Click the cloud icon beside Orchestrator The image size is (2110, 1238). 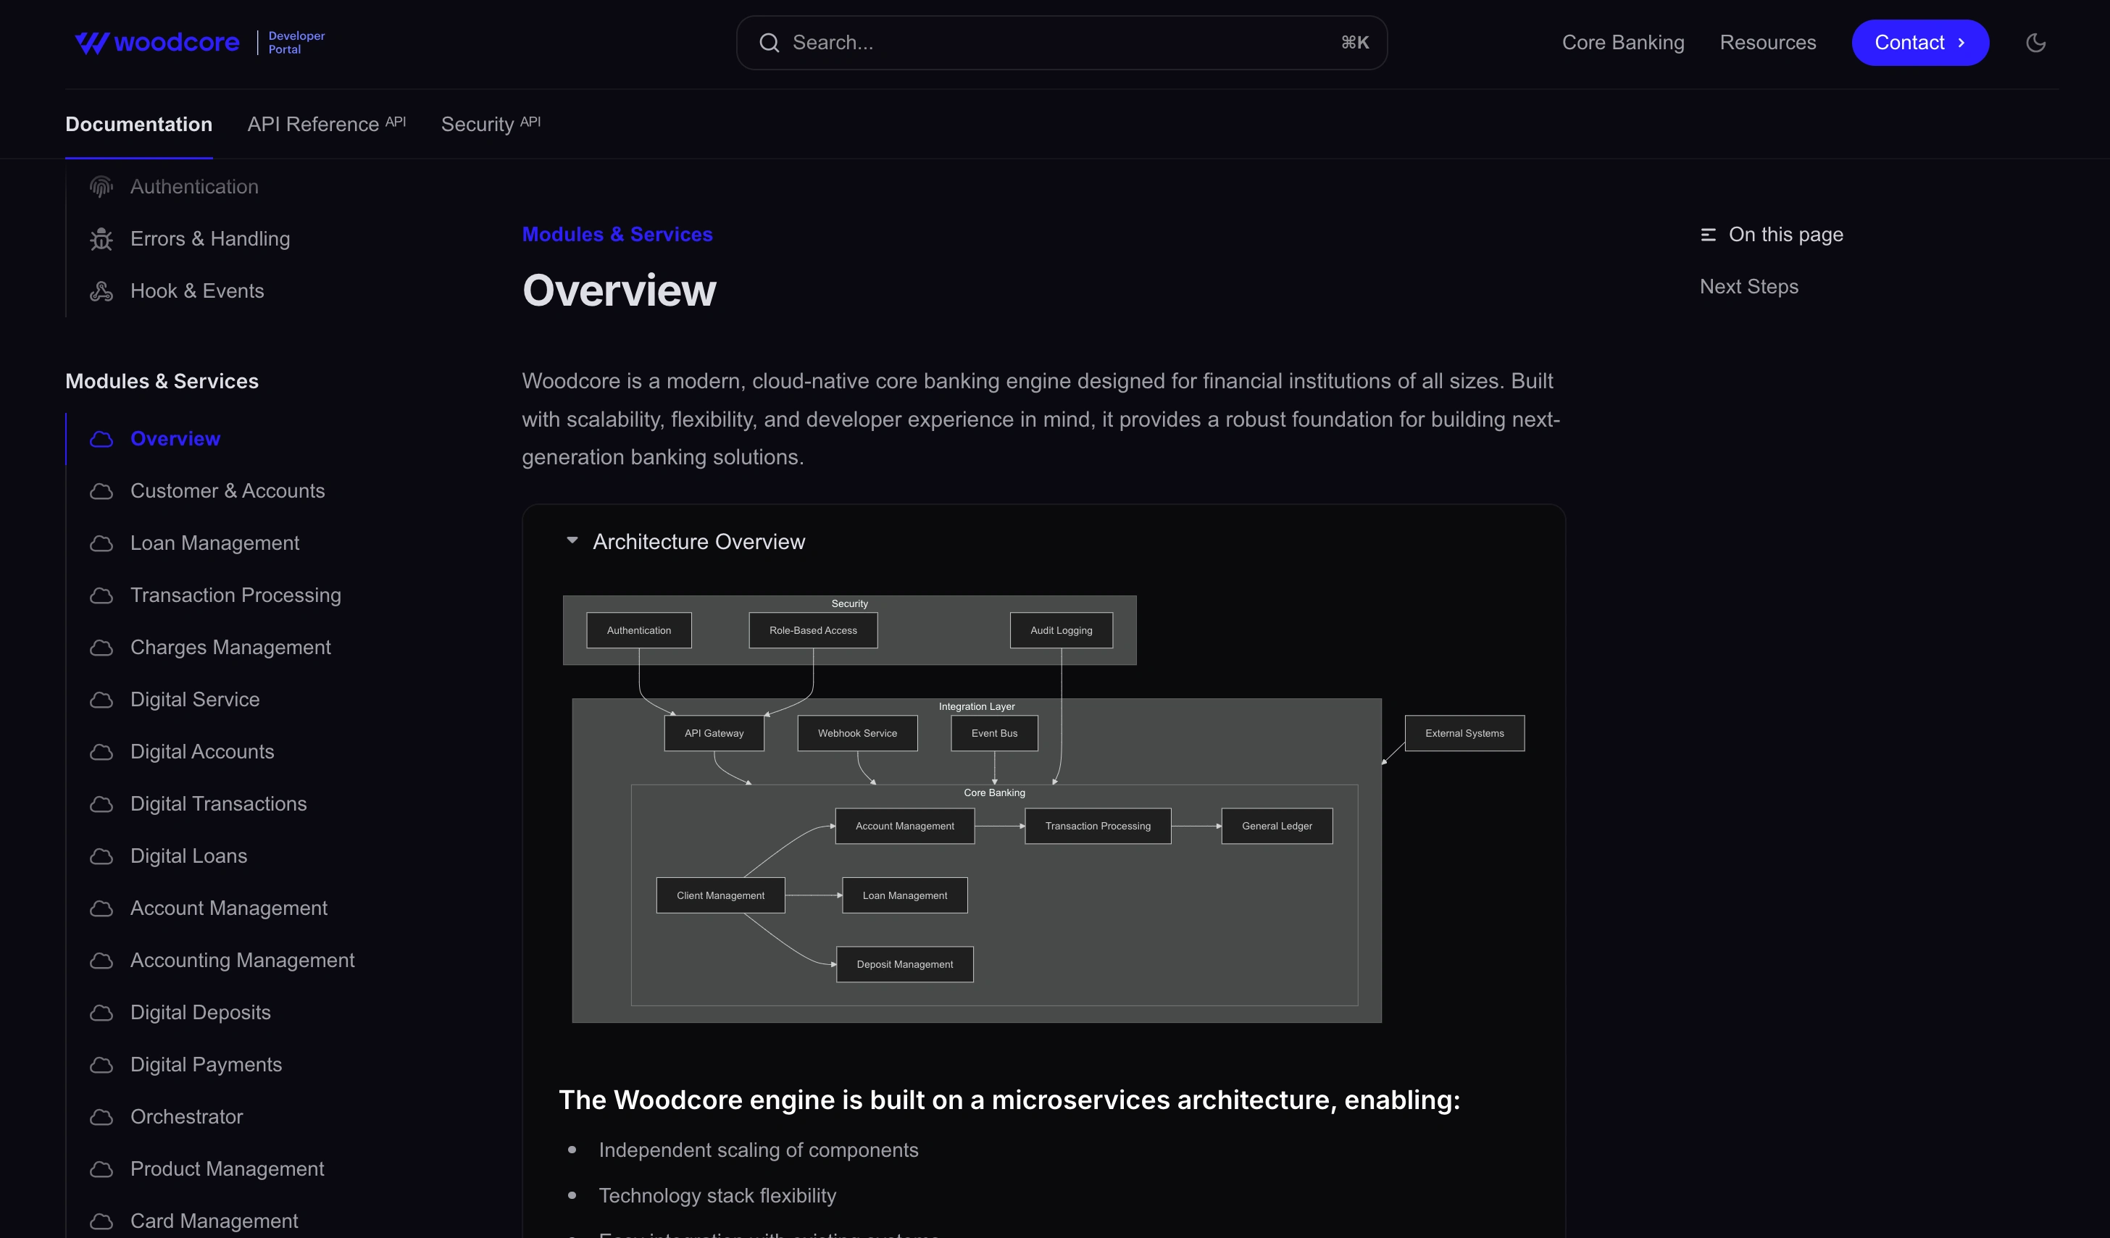tap(101, 1116)
